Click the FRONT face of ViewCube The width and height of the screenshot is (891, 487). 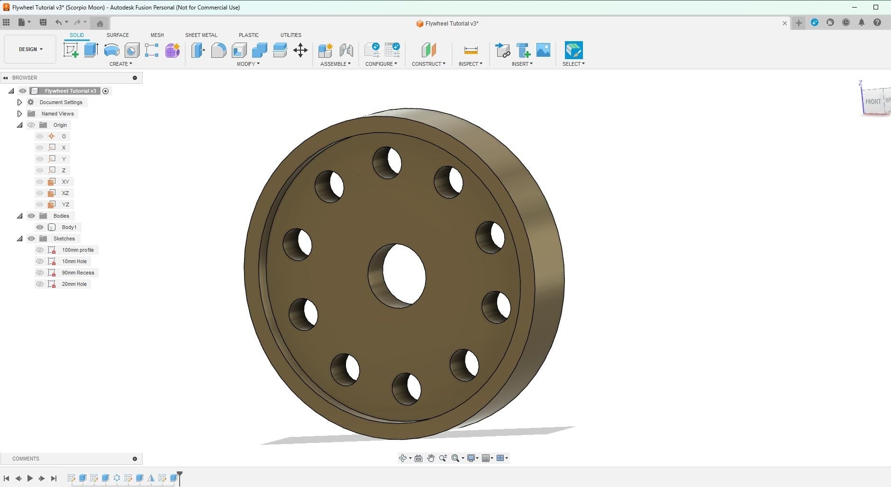(873, 101)
